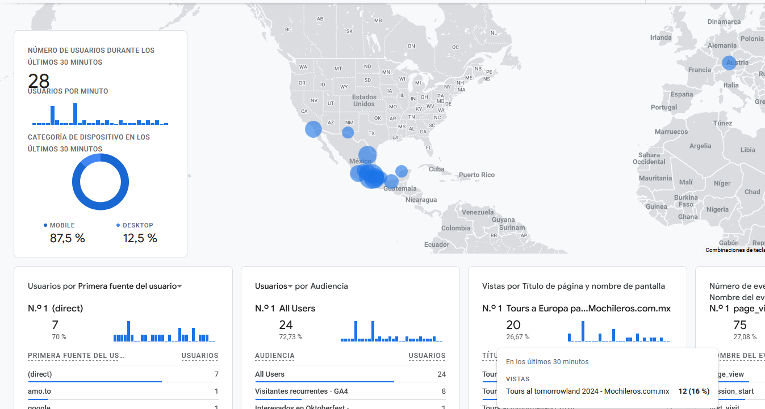Select the MOBILE legend entry

point(59,225)
